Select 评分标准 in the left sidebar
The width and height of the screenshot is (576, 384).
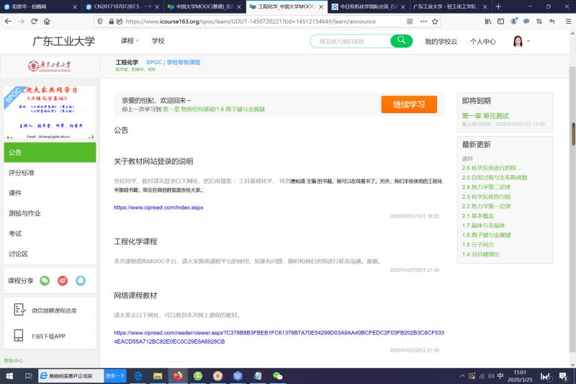pos(22,173)
